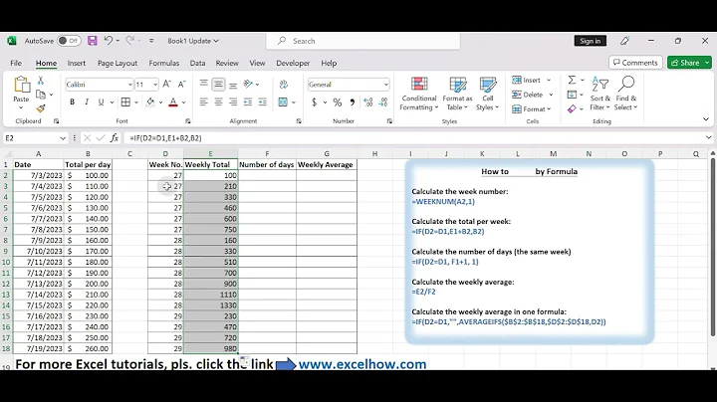Toggle Top Align vertical
The height and width of the screenshot is (402, 717).
(x=204, y=84)
